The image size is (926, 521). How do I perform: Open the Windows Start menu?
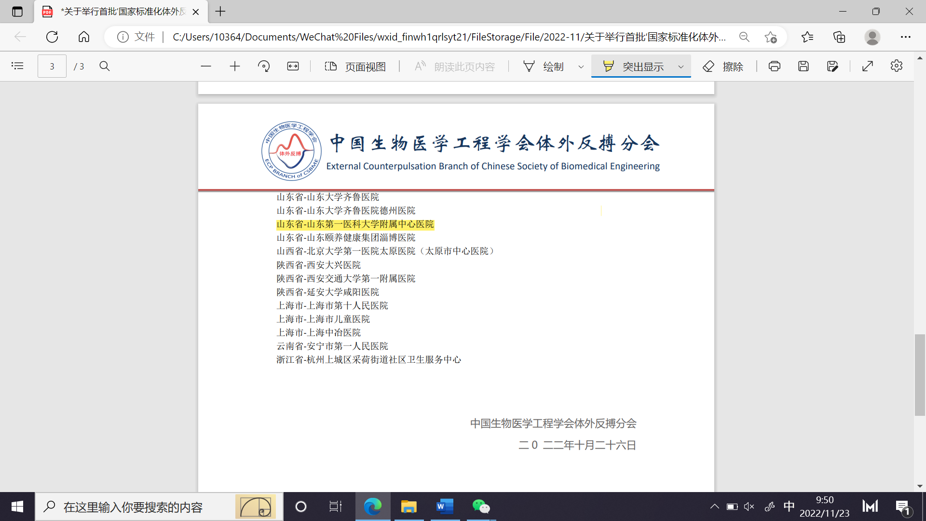pos(17,507)
